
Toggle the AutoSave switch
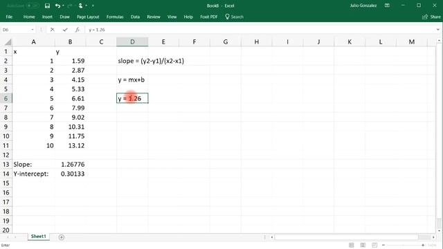tap(33, 6)
